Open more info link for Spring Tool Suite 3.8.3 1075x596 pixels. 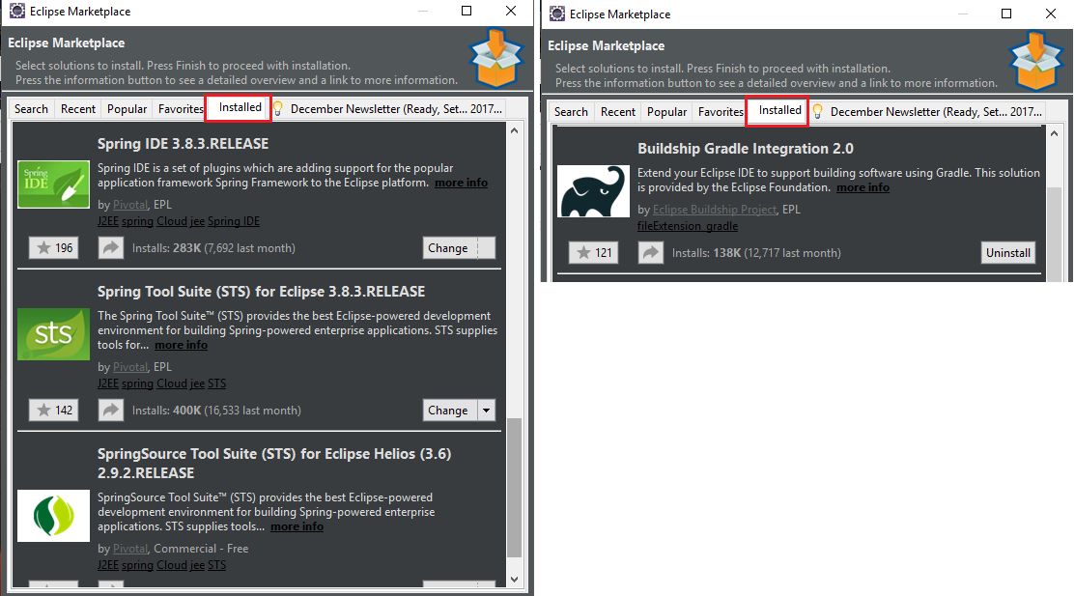coord(181,345)
